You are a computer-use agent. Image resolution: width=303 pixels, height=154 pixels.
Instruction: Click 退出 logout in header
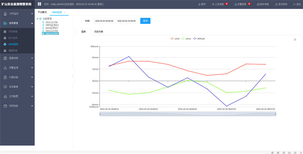(x=297, y=4)
